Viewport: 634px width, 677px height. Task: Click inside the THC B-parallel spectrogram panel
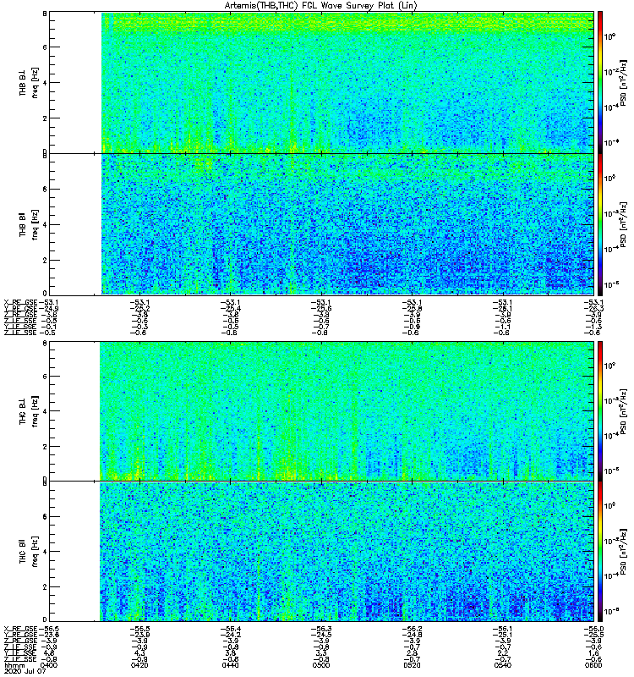(x=321, y=552)
